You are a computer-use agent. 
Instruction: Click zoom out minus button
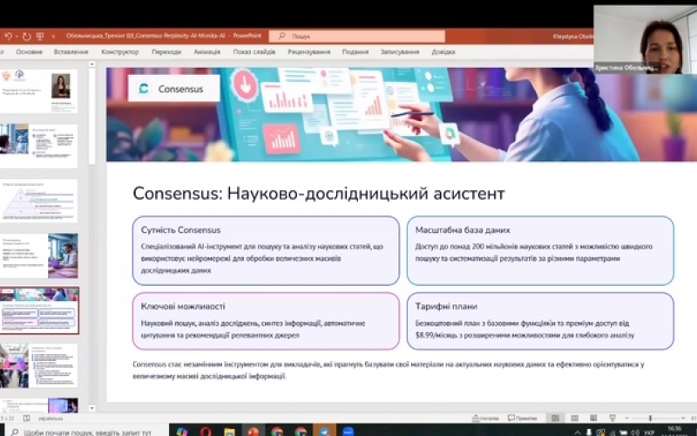tap(626, 419)
